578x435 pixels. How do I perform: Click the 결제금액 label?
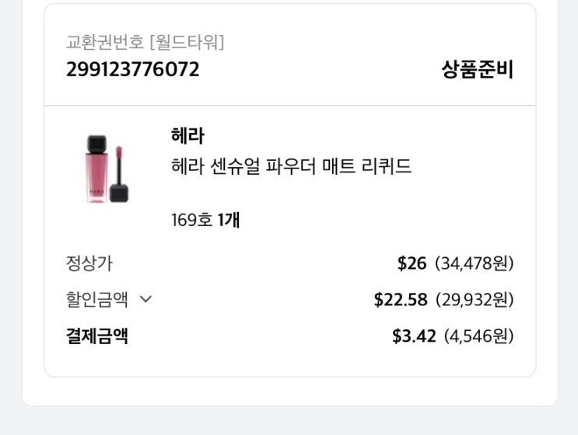pos(97,336)
